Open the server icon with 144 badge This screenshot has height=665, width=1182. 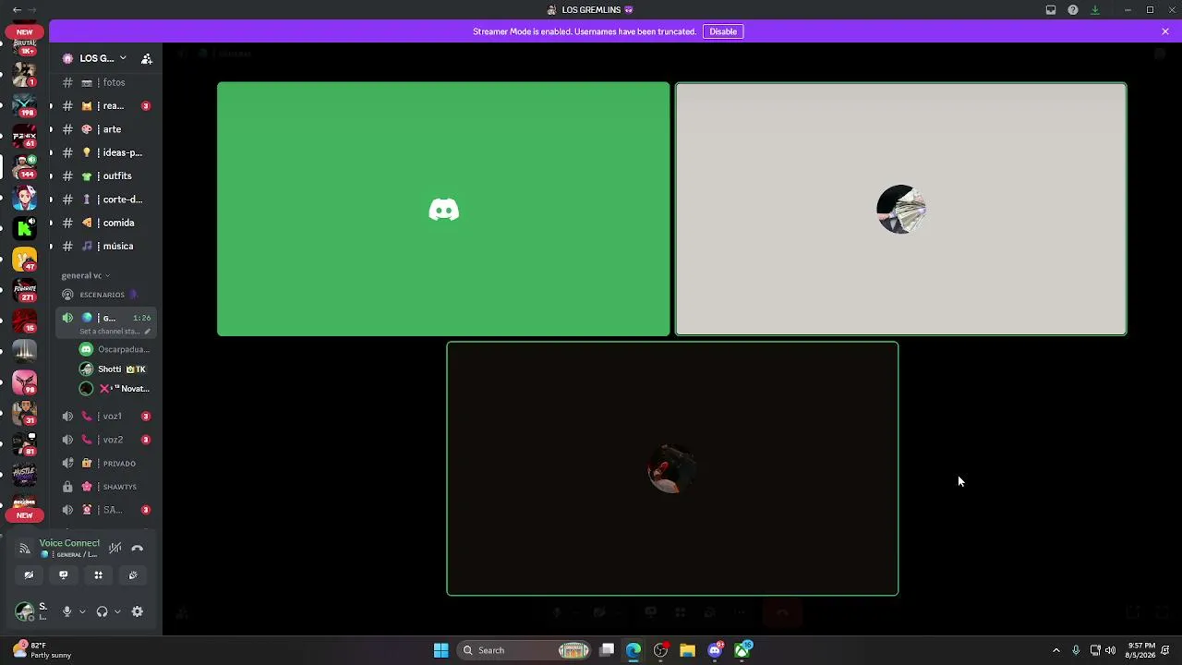coord(25,166)
